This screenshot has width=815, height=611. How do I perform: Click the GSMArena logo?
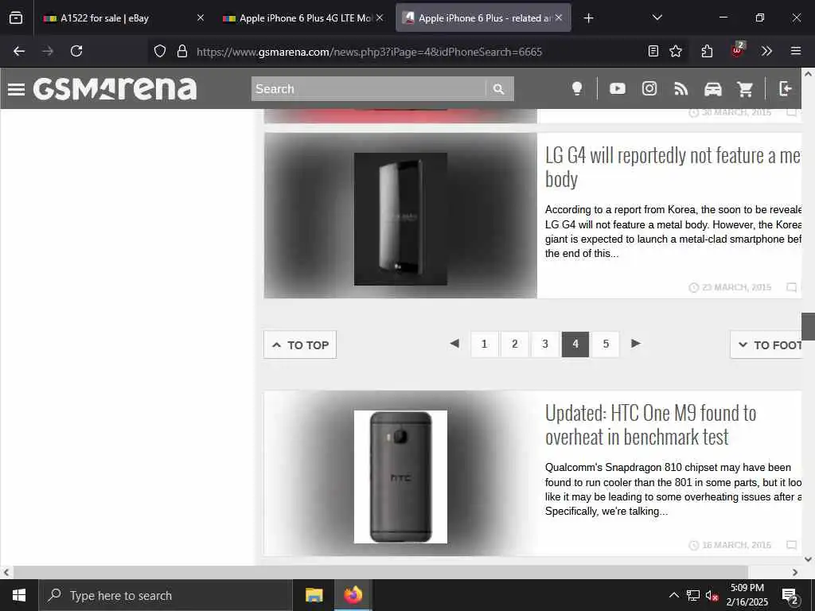115,89
